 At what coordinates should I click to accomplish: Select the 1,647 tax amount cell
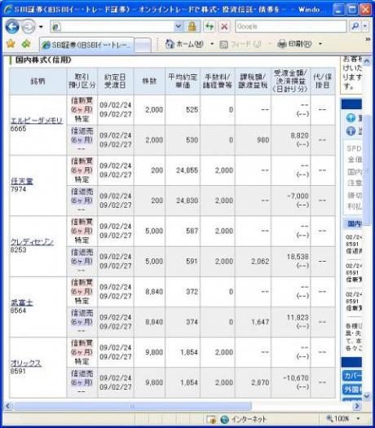click(x=253, y=322)
